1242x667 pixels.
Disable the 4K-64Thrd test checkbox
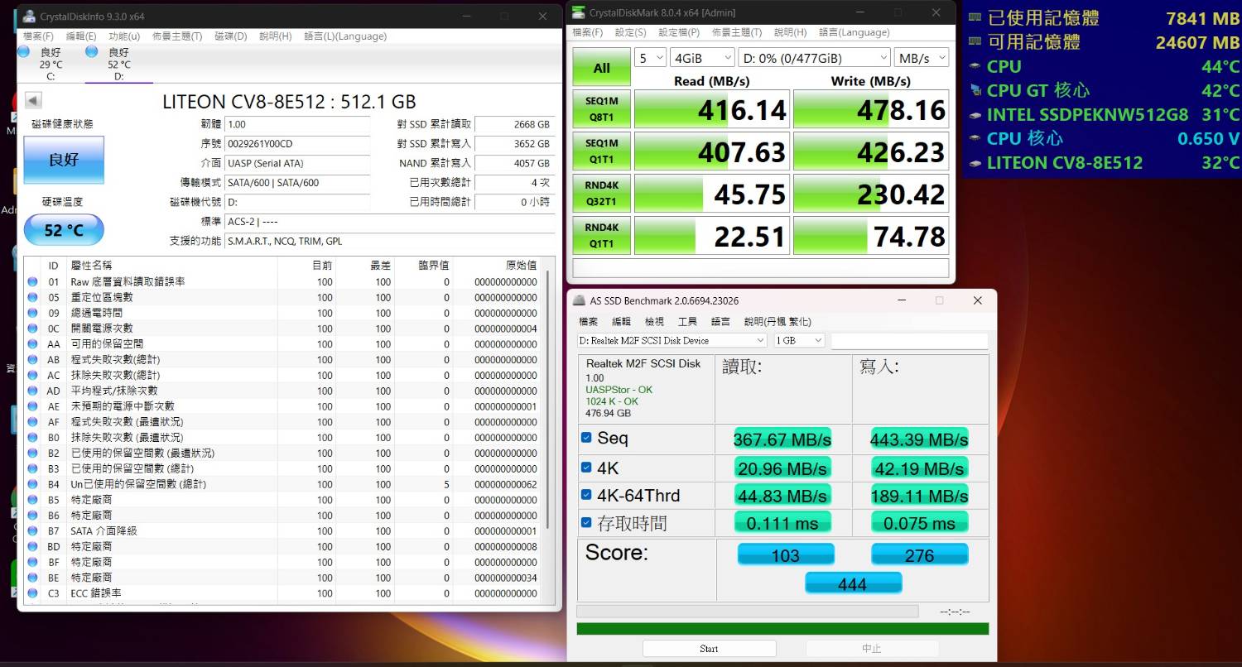click(x=586, y=495)
